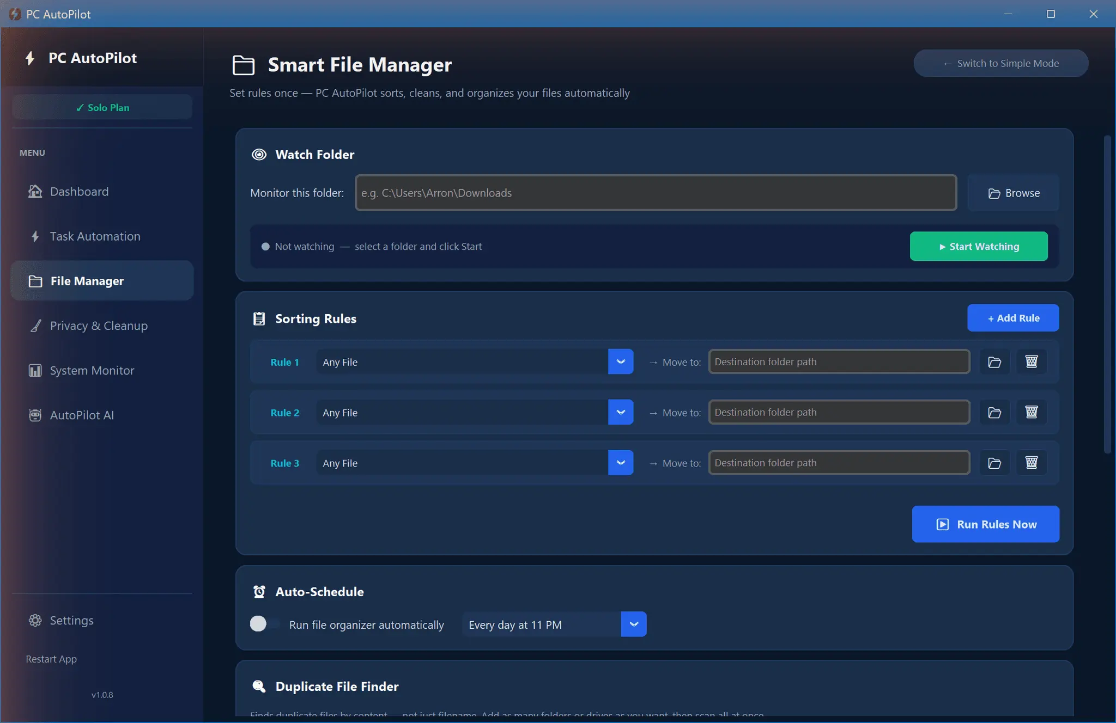Screen dimensions: 1116x723
Task: Click the Rule 2 label
Action: [x=284, y=413]
